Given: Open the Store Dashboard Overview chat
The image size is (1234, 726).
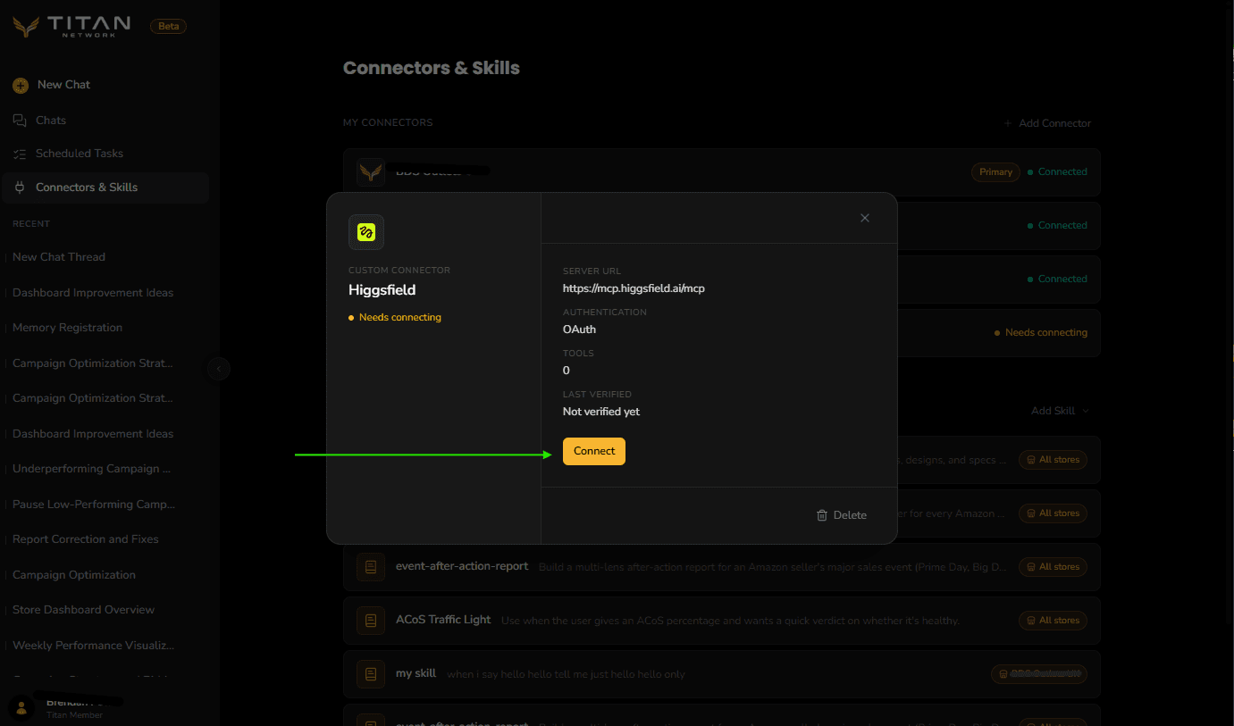Looking at the screenshot, I should click(84, 610).
